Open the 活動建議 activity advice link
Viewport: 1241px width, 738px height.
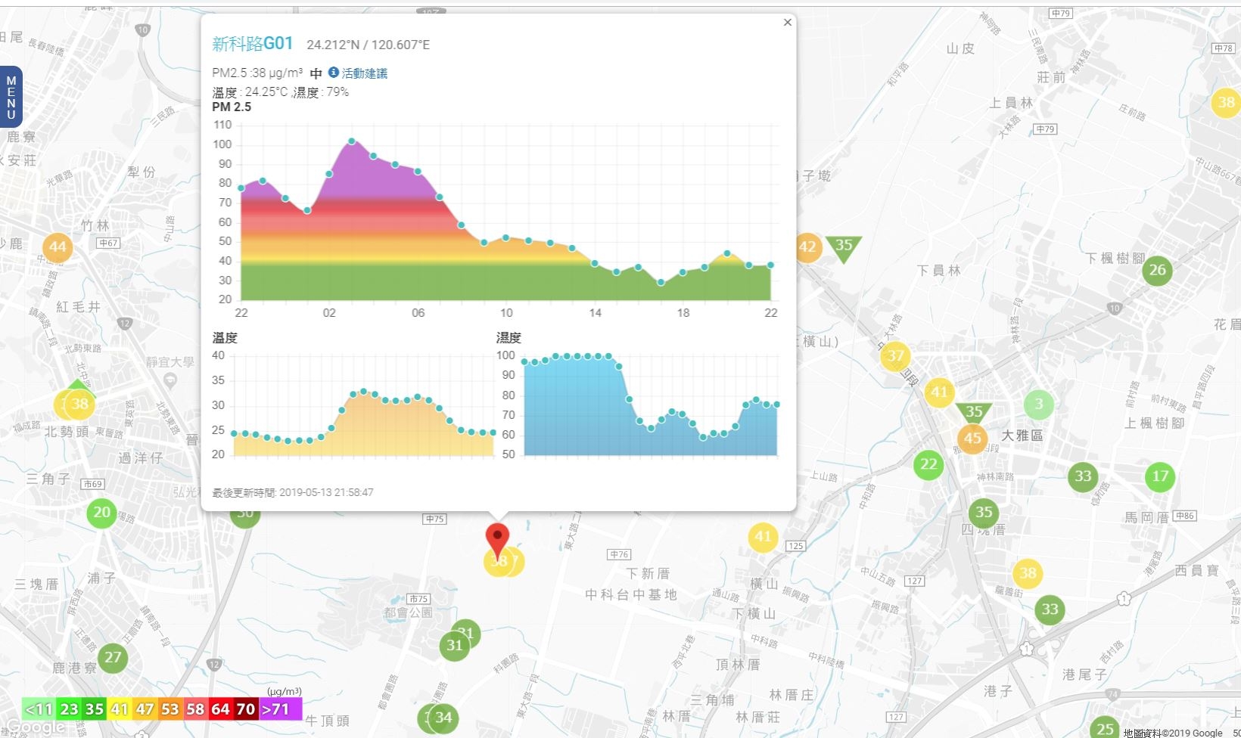click(364, 73)
